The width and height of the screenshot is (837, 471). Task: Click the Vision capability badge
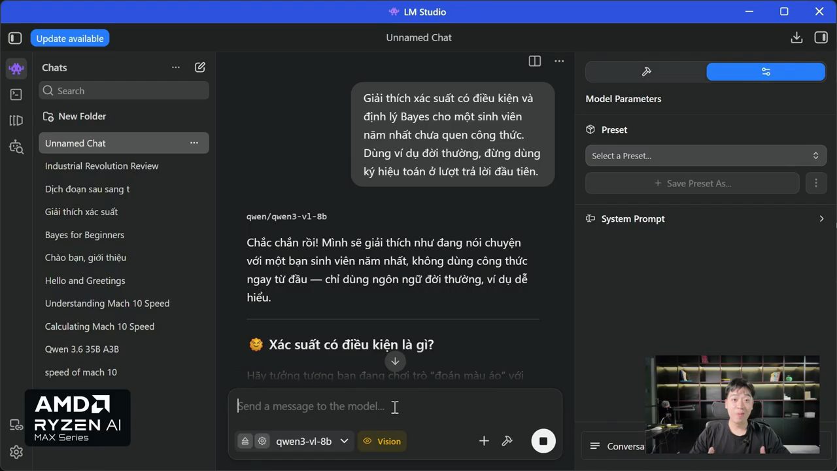(382, 441)
